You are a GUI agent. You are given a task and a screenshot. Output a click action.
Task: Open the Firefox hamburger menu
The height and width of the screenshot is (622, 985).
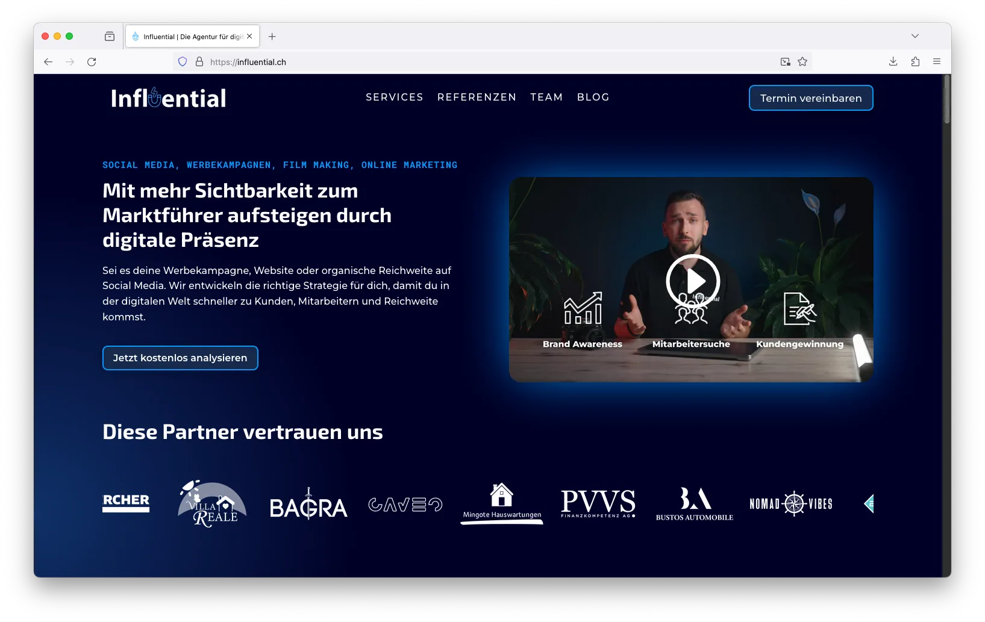point(936,61)
